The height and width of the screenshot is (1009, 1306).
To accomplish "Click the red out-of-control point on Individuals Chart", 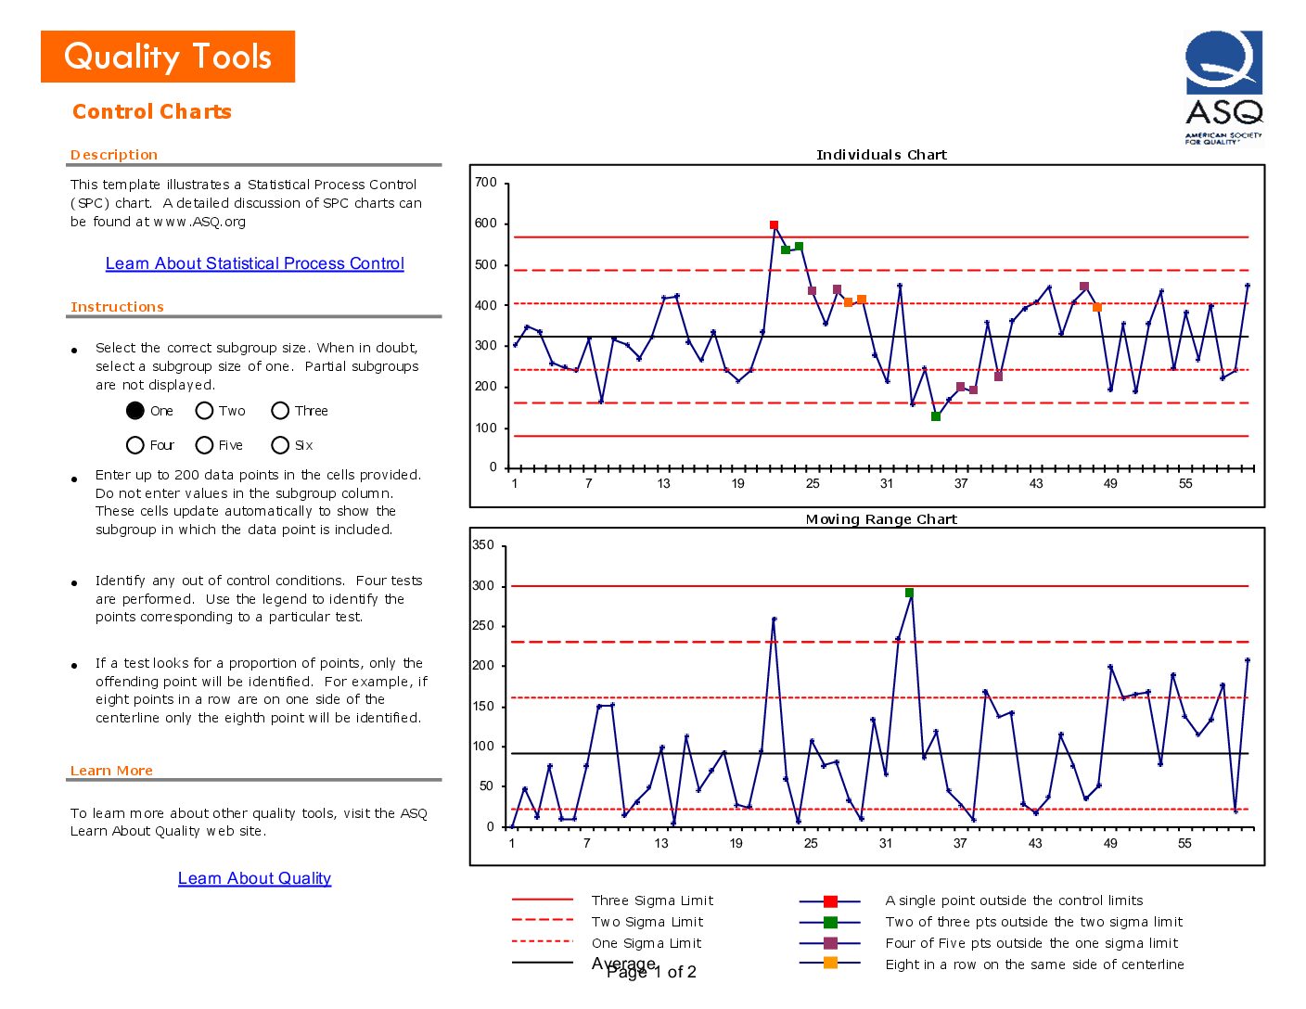I will (x=774, y=225).
